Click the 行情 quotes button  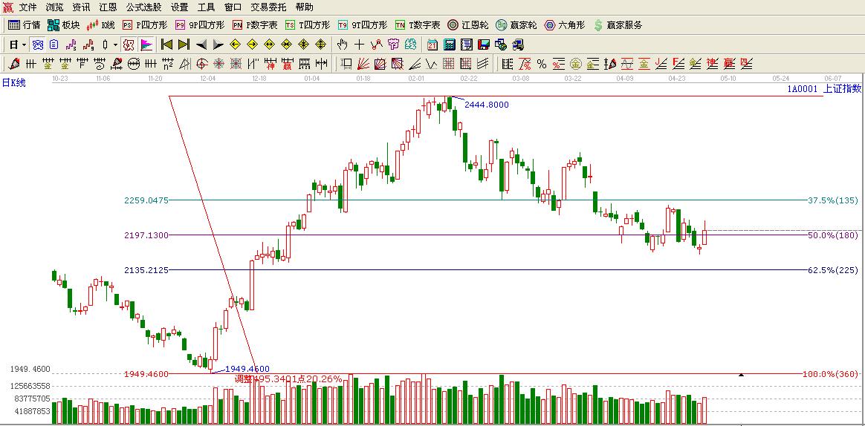[24, 25]
